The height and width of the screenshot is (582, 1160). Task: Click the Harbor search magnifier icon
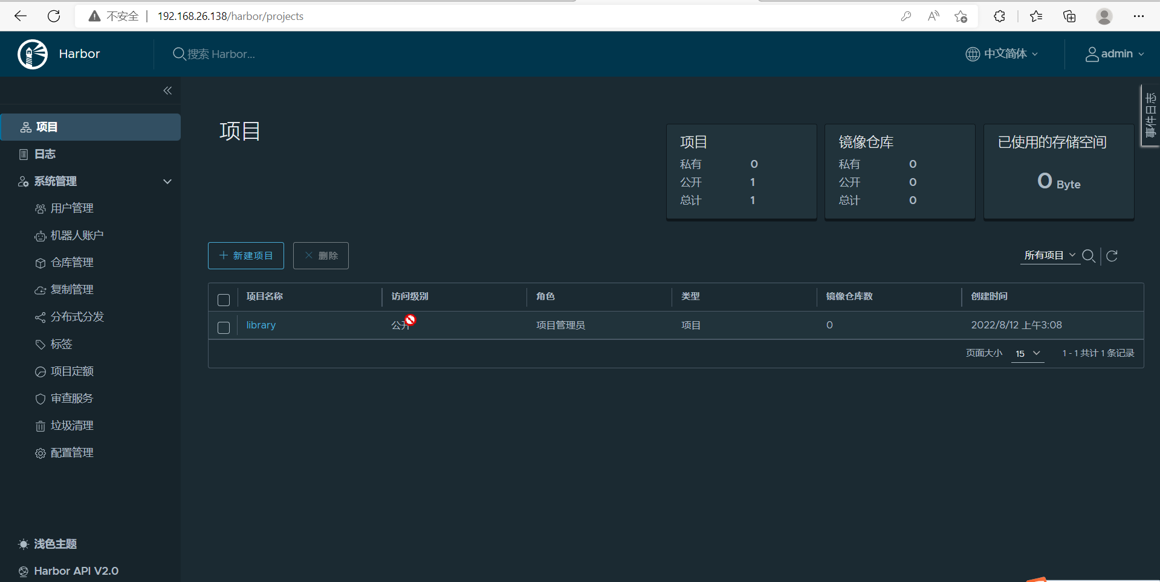point(179,54)
